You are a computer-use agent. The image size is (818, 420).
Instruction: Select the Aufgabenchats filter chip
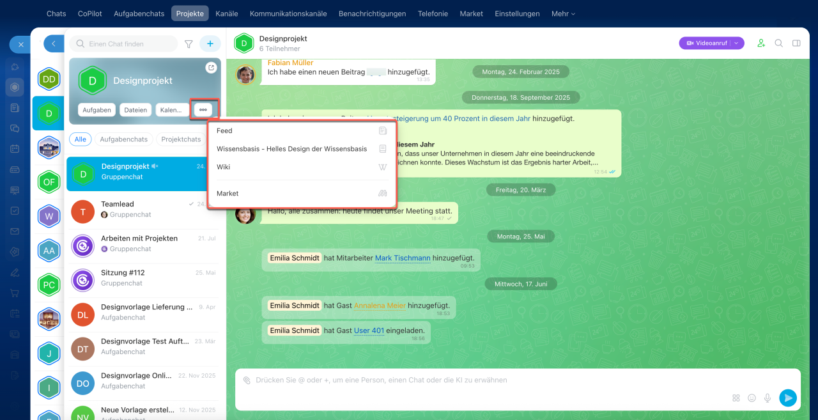click(124, 139)
